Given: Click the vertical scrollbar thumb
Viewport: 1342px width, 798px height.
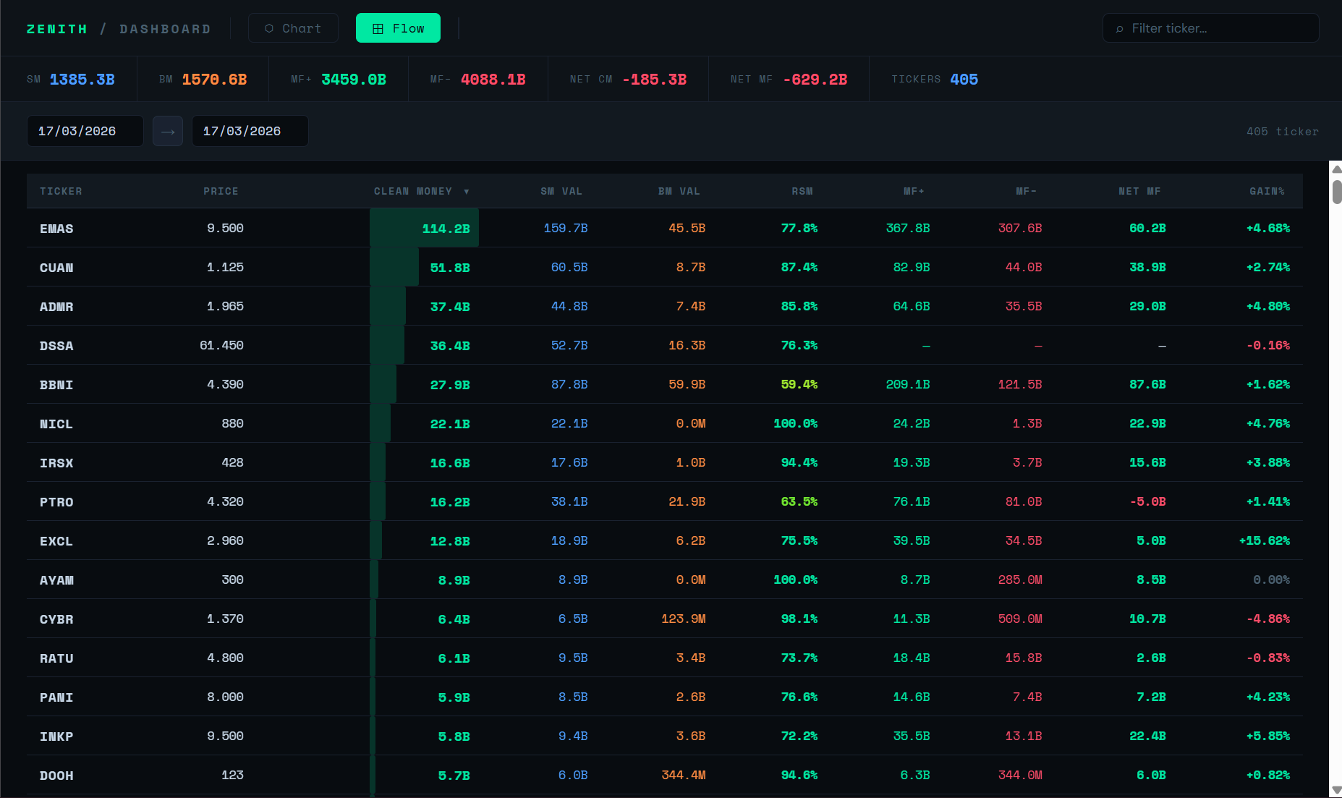Looking at the screenshot, I should (x=1337, y=192).
